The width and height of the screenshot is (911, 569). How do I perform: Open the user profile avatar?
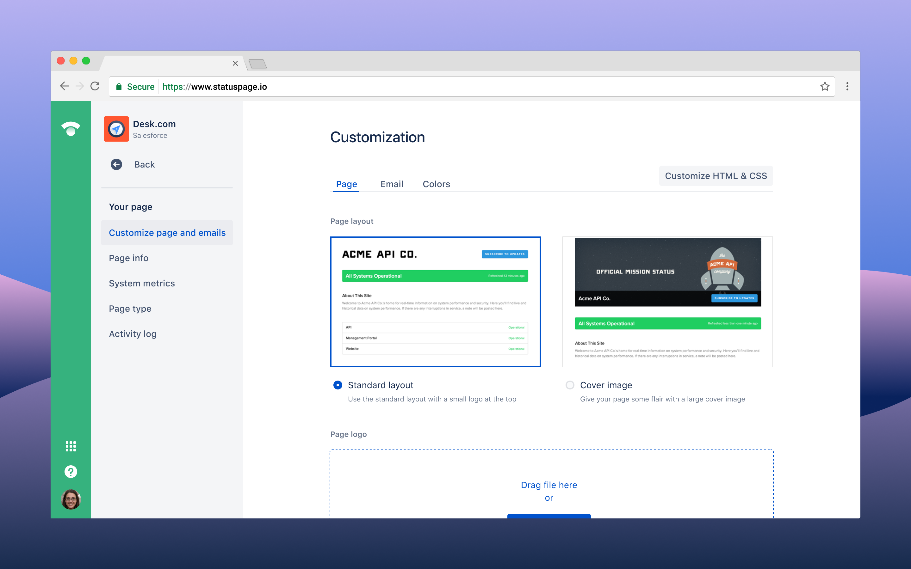[x=71, y=500]
